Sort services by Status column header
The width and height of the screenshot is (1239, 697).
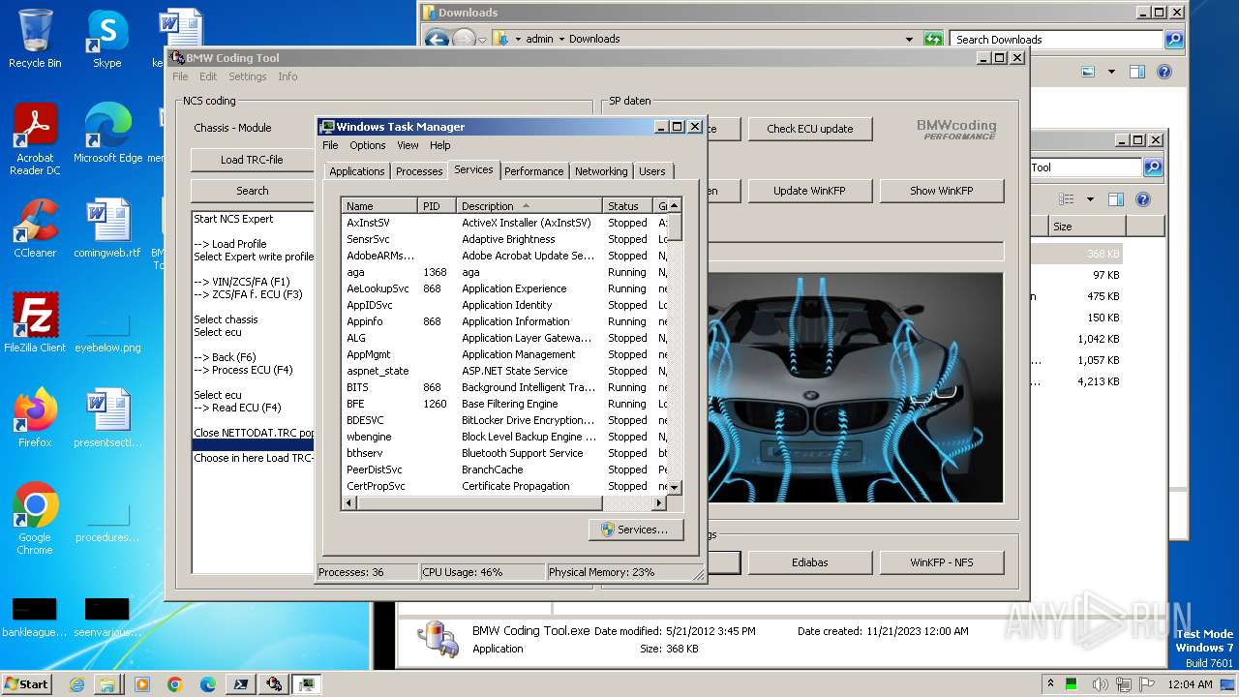[x=629, y=206]
